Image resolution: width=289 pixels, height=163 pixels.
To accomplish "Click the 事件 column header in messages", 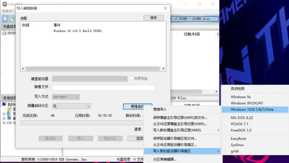I will [57, 25].
